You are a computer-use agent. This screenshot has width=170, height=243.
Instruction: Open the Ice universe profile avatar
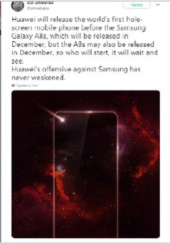[17, 6]
